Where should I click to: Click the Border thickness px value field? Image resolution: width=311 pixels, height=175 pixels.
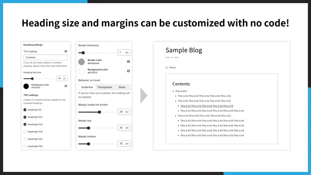point(124,52)
